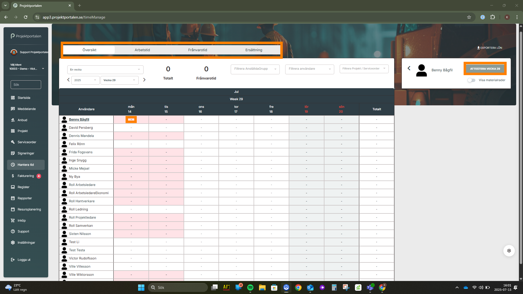Click the sidebar Sök search field
The image size is (523, 294).
tap(26, 85)
